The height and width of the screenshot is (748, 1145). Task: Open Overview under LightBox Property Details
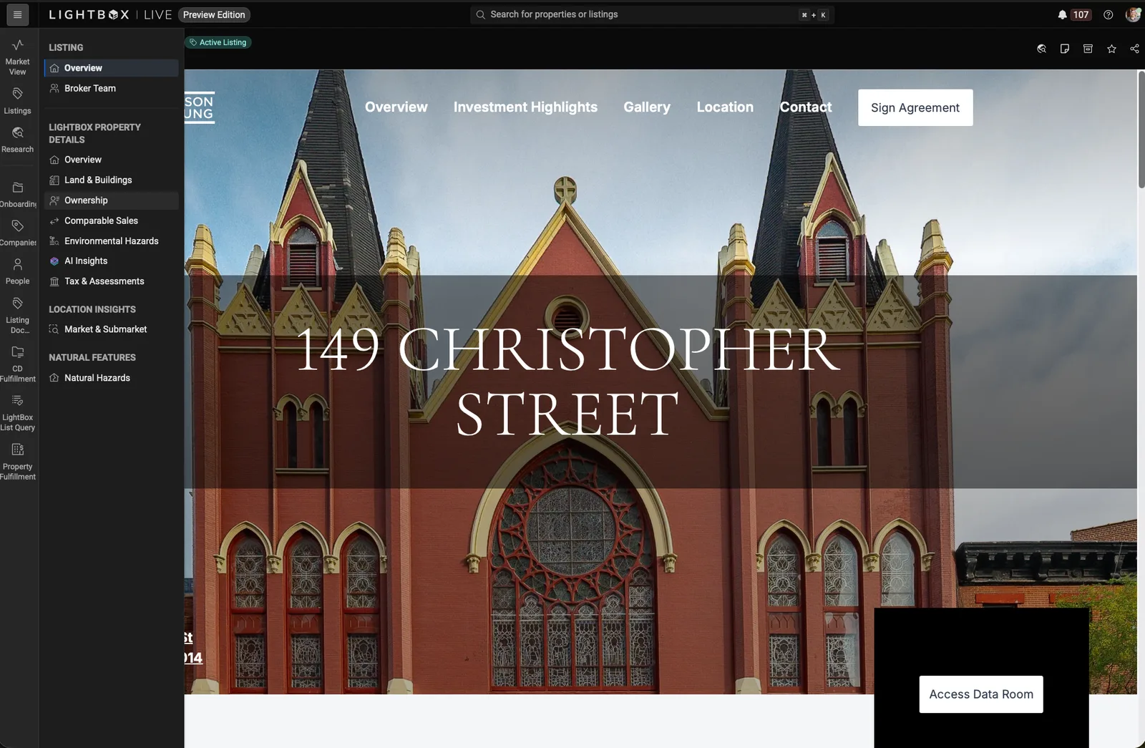tap(111, 160)
